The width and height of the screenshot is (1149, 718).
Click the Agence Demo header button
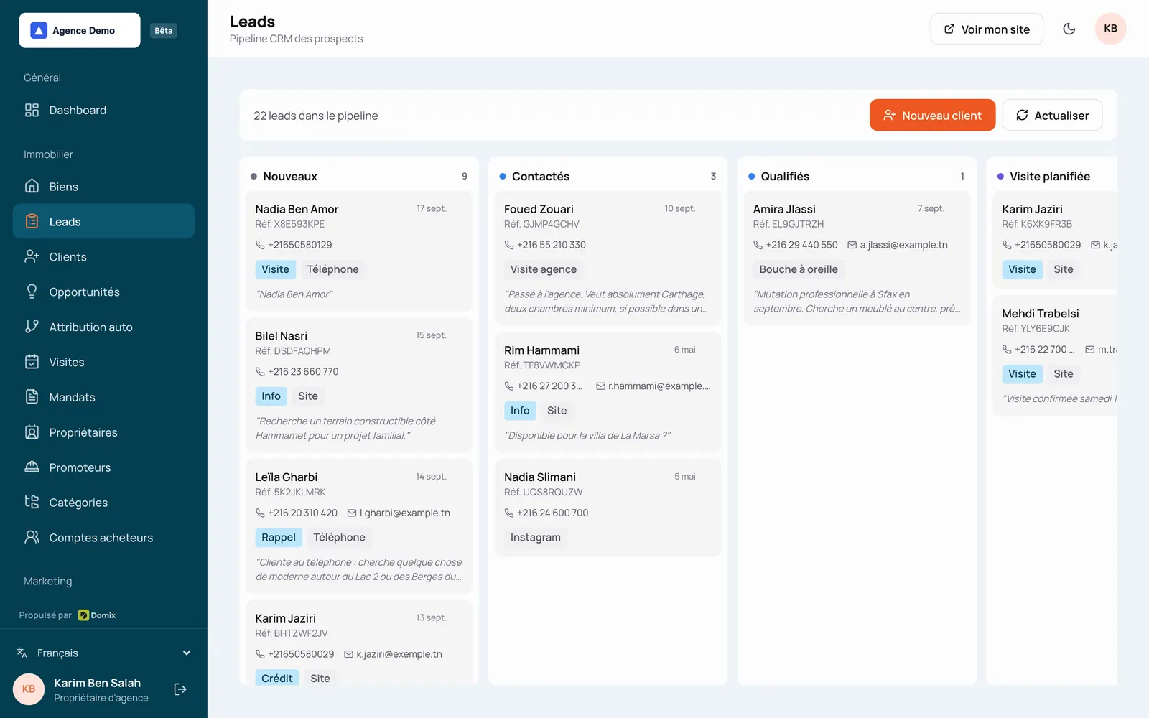pos(80,30)
